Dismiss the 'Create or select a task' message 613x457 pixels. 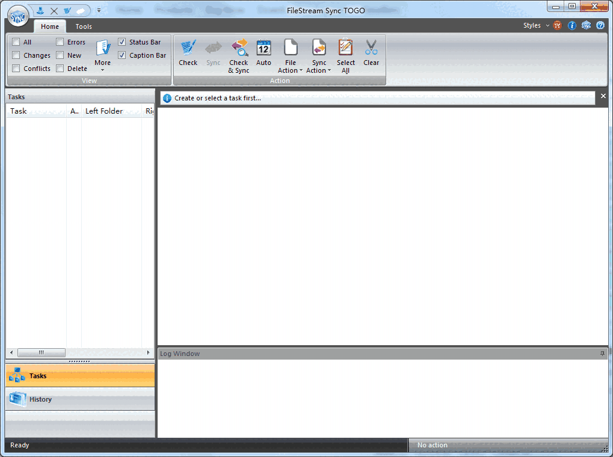point(603,96)
